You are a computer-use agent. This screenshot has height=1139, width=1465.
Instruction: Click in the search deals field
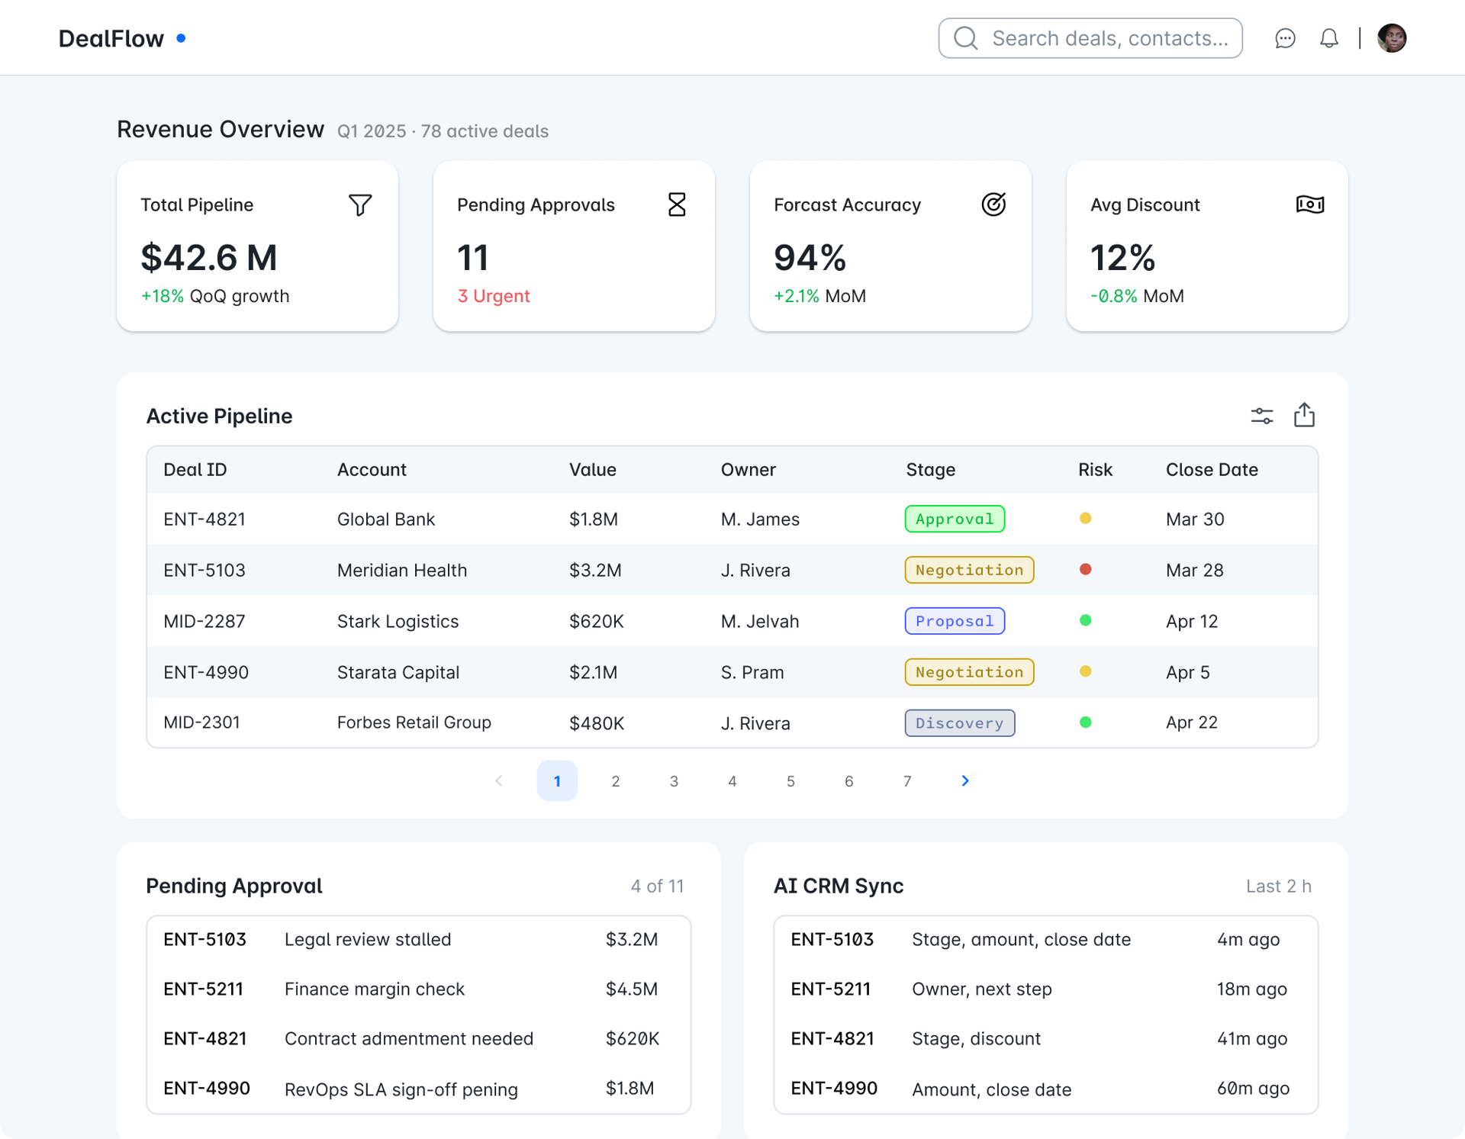click(1109, 38)
